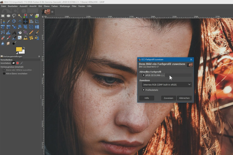The width and height of the screenshot is (233, 155).
Task: Open the Farben menu
Action: [x=54, y=6]
